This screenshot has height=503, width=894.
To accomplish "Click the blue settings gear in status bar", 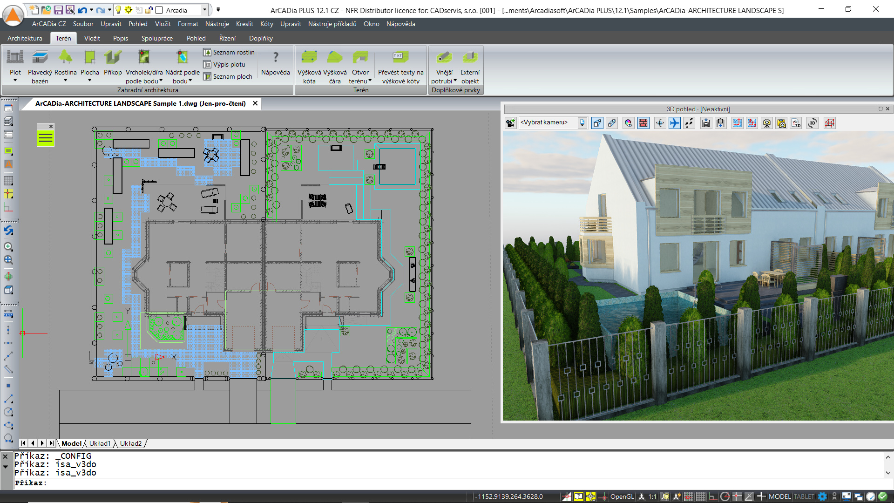I will click(x=822, y=496).
